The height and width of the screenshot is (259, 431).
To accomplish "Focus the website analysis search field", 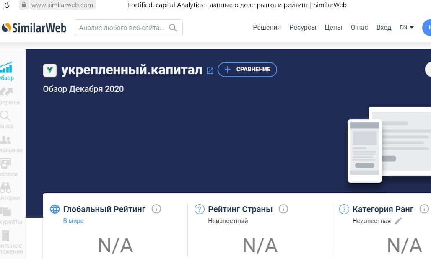I will point(128,28).
